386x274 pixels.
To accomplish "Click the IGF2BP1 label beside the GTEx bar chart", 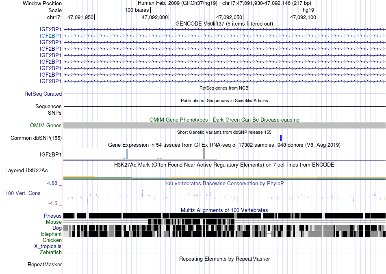I will click(50, 154).
